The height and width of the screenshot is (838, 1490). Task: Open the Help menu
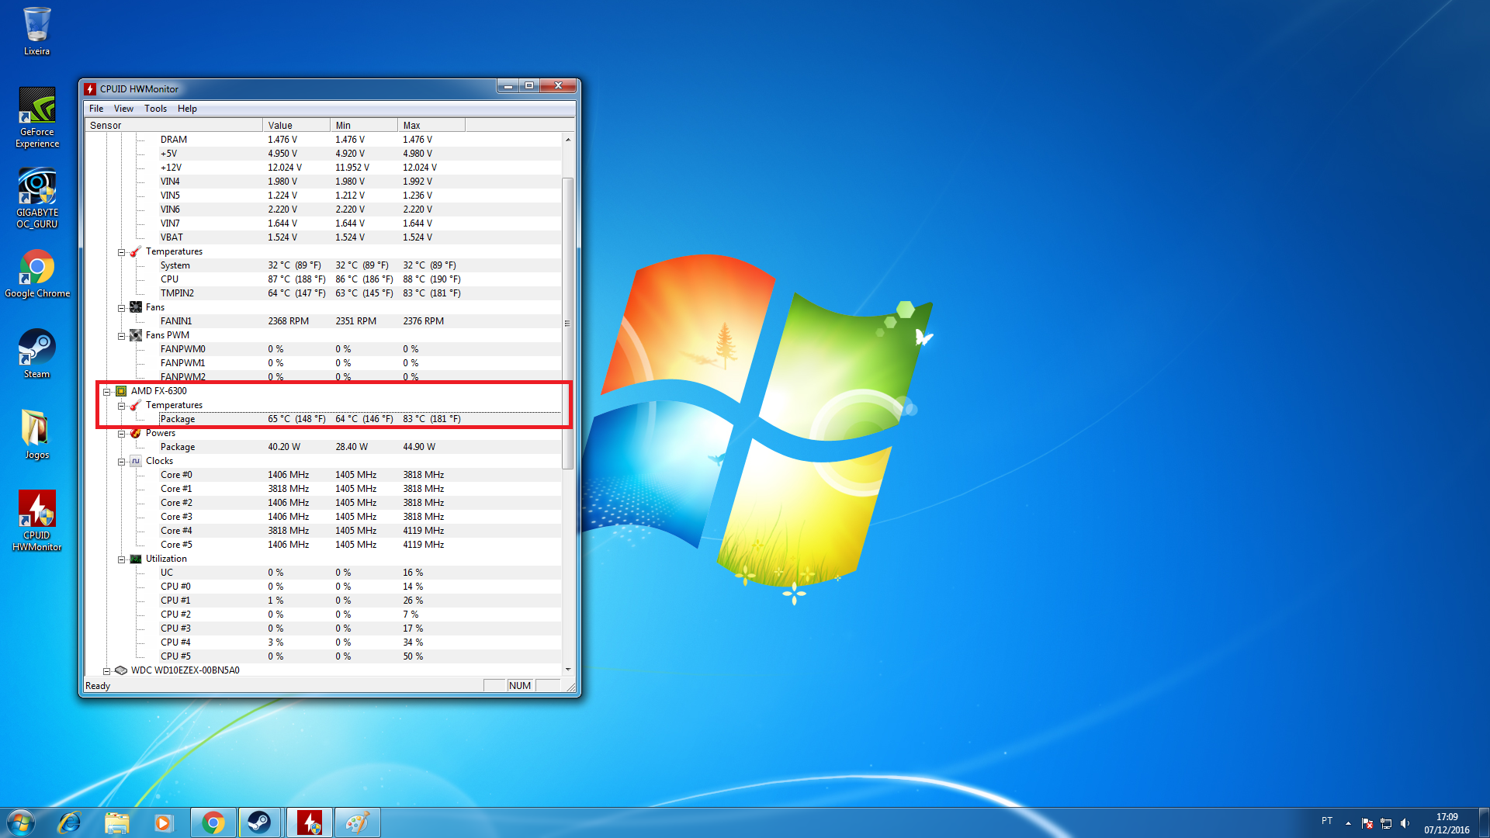point(187,109)
